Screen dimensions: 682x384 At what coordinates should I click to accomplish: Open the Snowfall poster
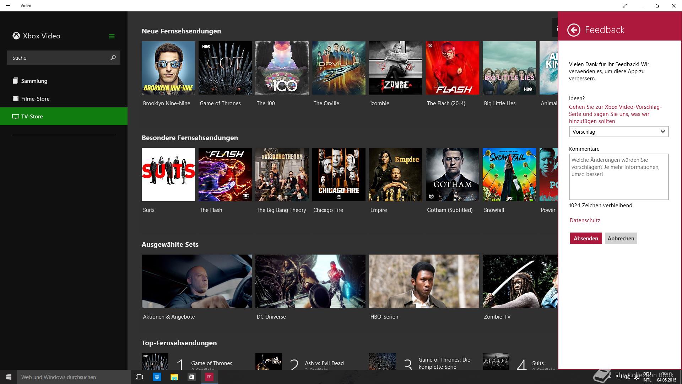509,175
